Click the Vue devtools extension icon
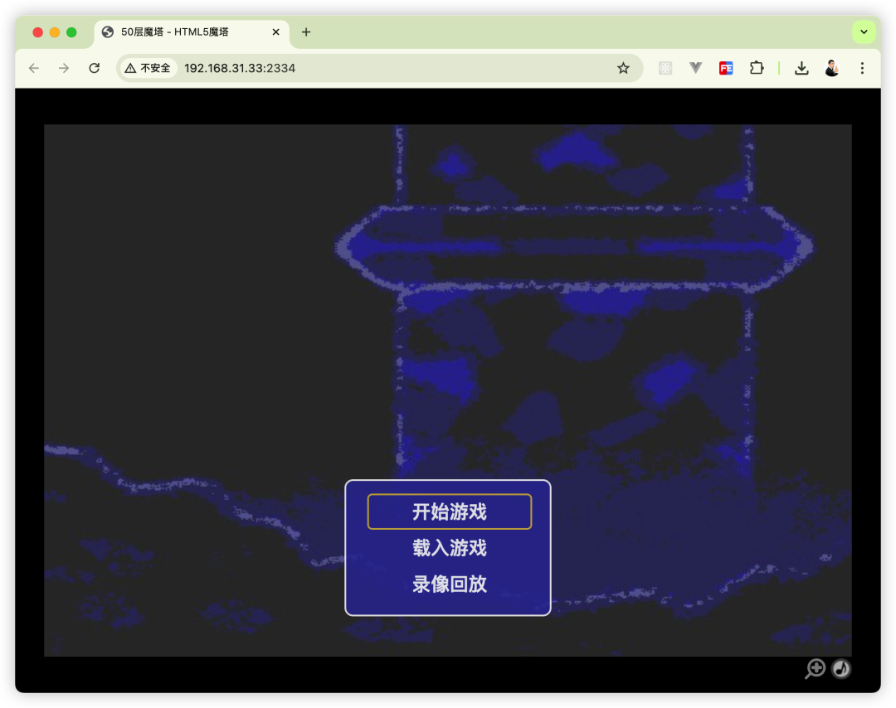Image resolution: width=896 pixels, height=708 pixels. [695, 68]
